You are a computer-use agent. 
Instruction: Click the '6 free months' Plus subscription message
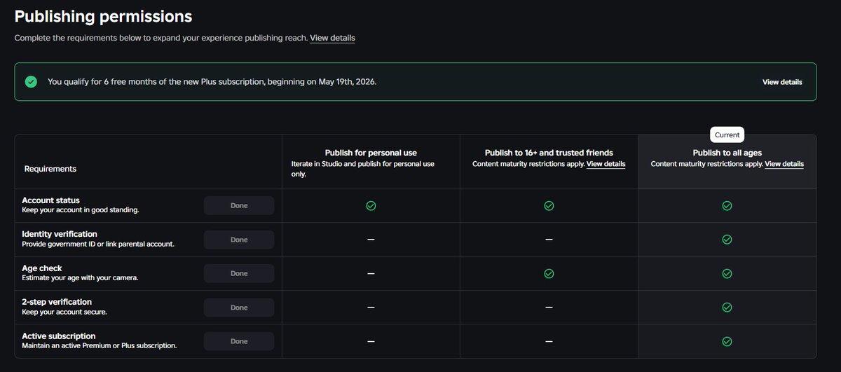[x=212, y=82]
